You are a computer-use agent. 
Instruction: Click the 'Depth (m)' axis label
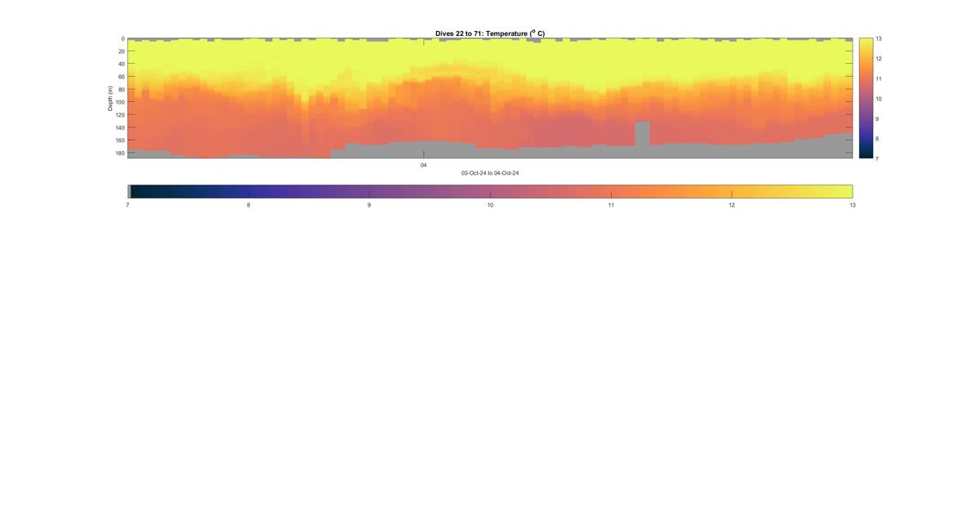pyautogui.click(x=109, y=98)
